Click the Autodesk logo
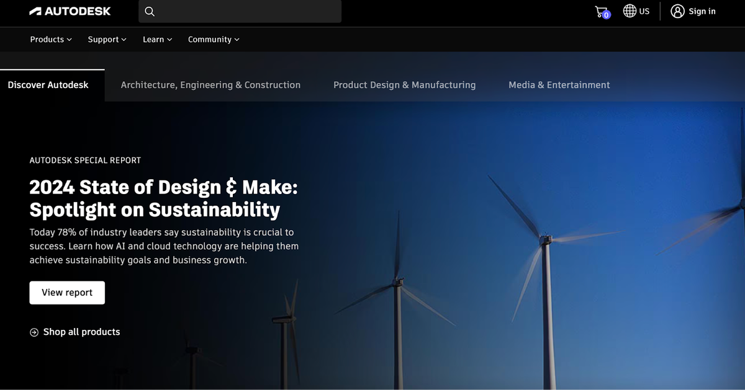This screenshot has width=745, height=390. coord(70,11)
